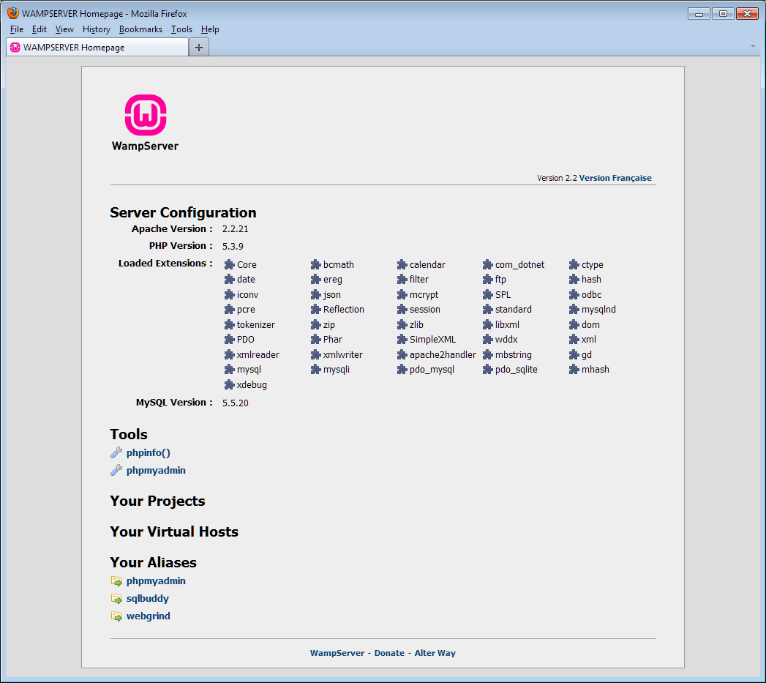Click the PHP version value 5.3.9

(x=233, y=247)
